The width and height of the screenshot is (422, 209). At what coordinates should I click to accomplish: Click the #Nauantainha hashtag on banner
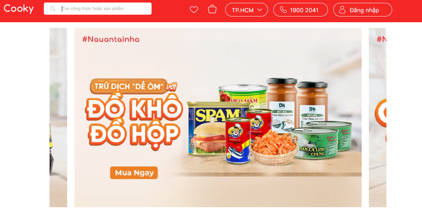point(111,39)
